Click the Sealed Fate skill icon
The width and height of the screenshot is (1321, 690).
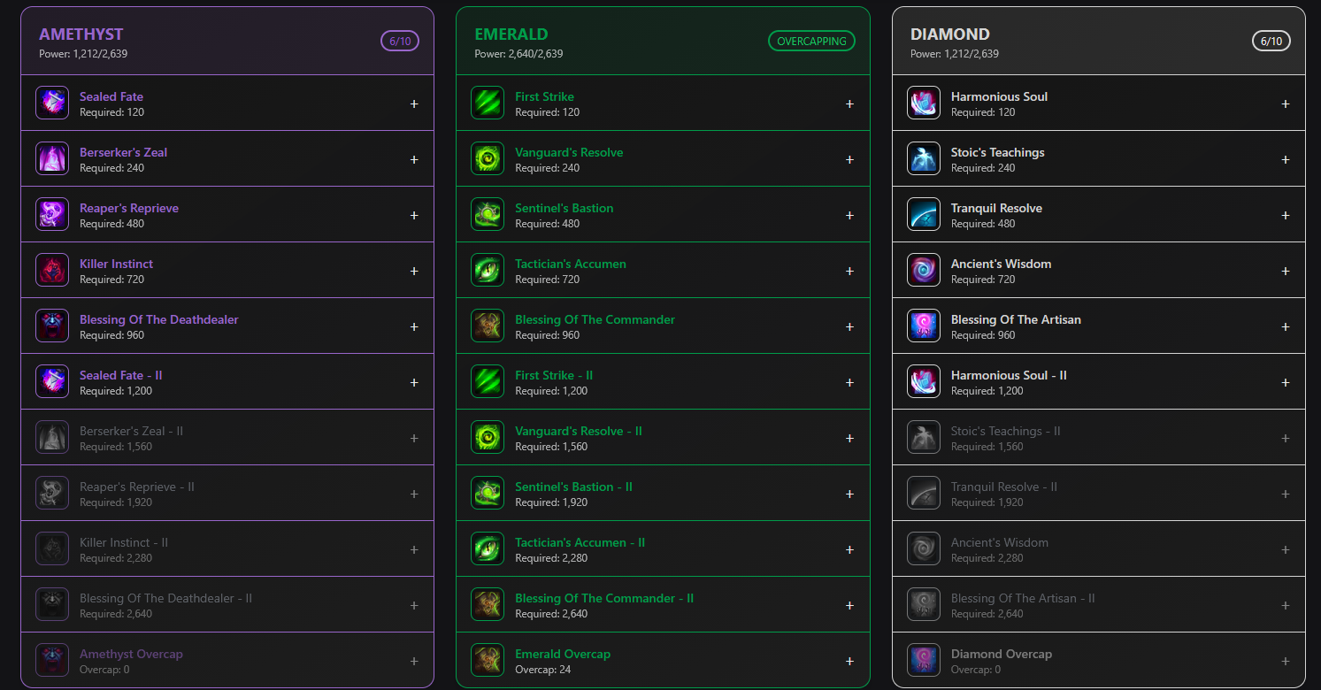[52, 103]
